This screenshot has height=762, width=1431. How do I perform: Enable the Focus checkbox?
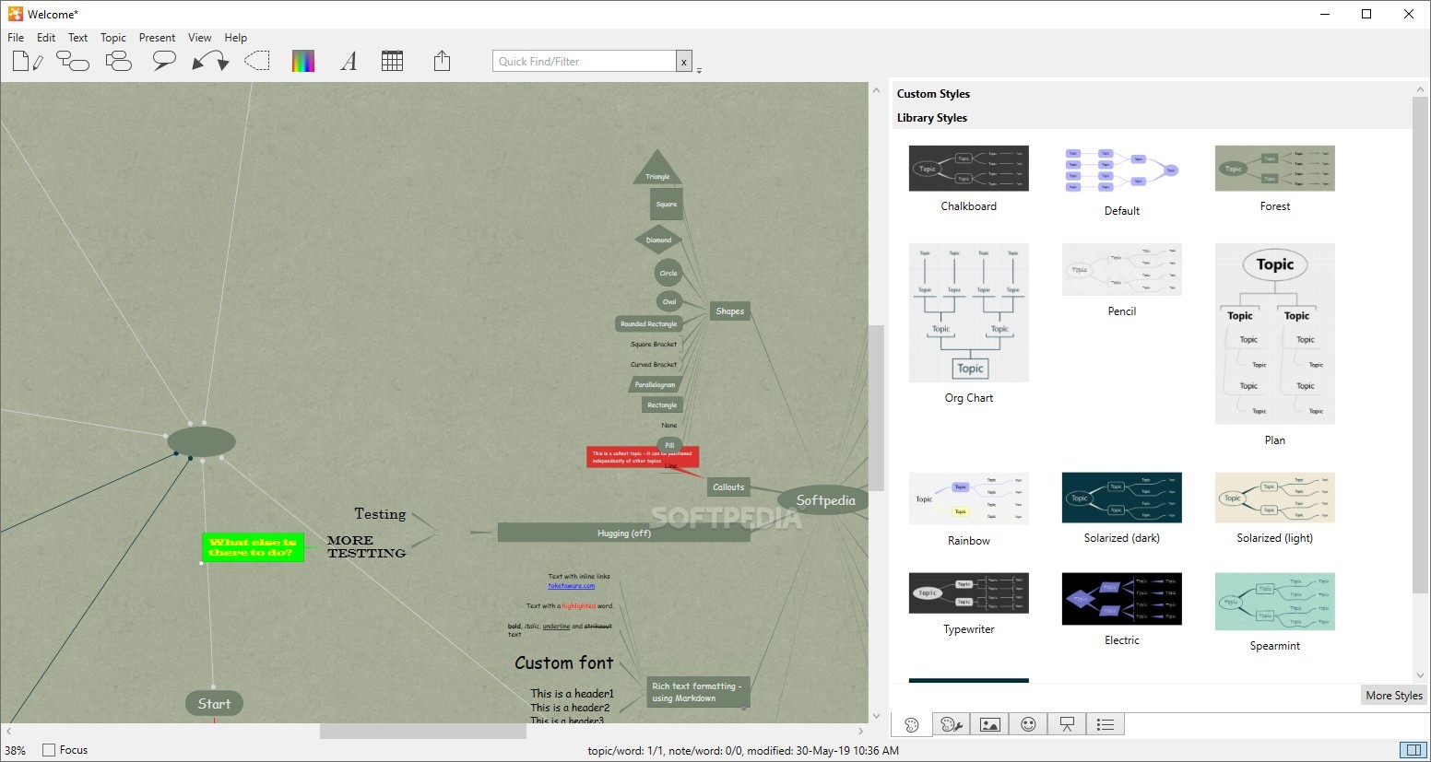(49, 750)
